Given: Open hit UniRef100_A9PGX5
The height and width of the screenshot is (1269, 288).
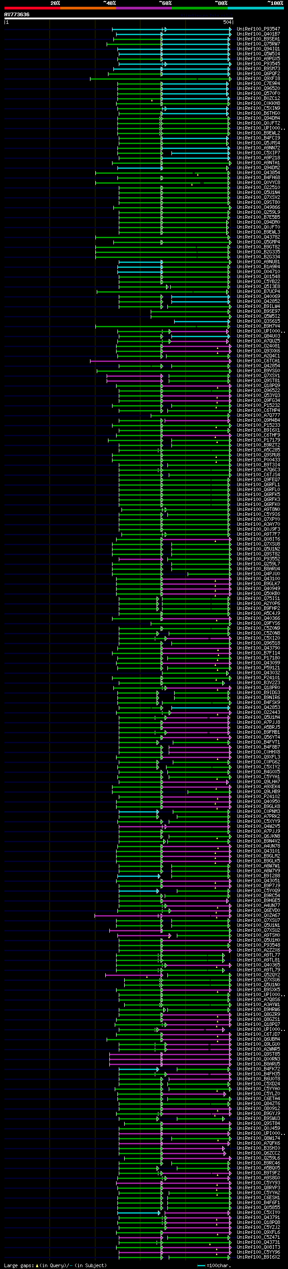Looking at the screenshot, I should click(x=258, y=59).
